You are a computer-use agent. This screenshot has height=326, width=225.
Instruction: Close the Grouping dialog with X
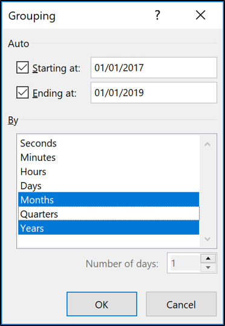pos(200,15)
